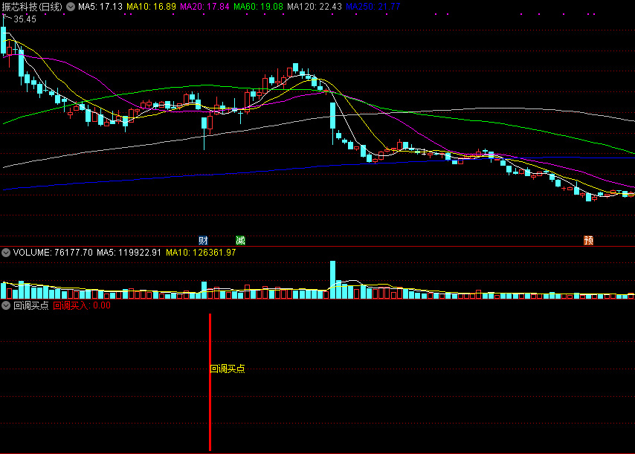This screenshot has width=635, height=454.
Task: Click the MA10: 16.89 label
Action: pos(151,7)
